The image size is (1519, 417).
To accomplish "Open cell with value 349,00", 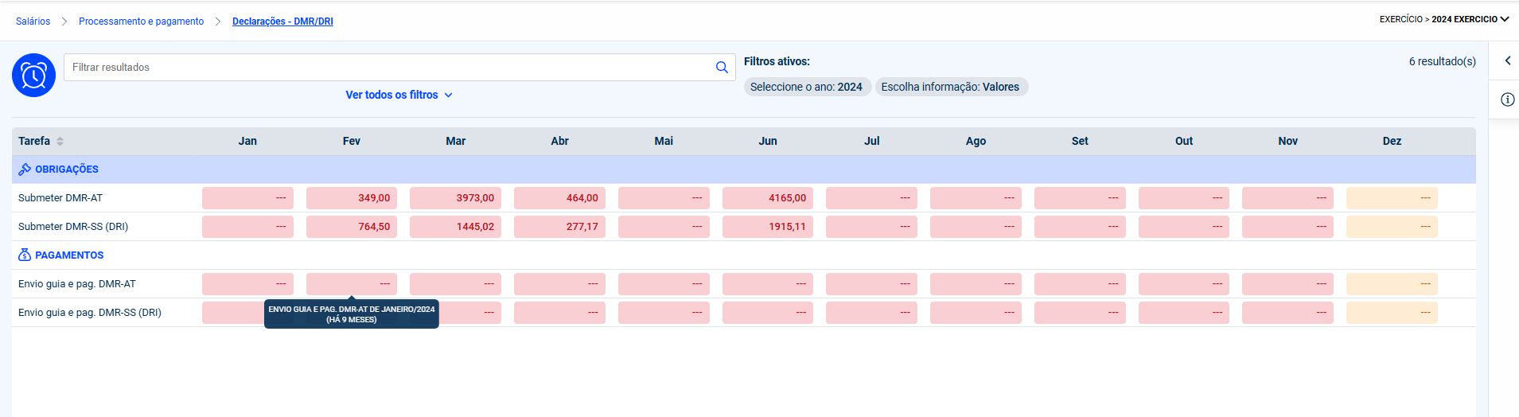I will pos(352,198).
